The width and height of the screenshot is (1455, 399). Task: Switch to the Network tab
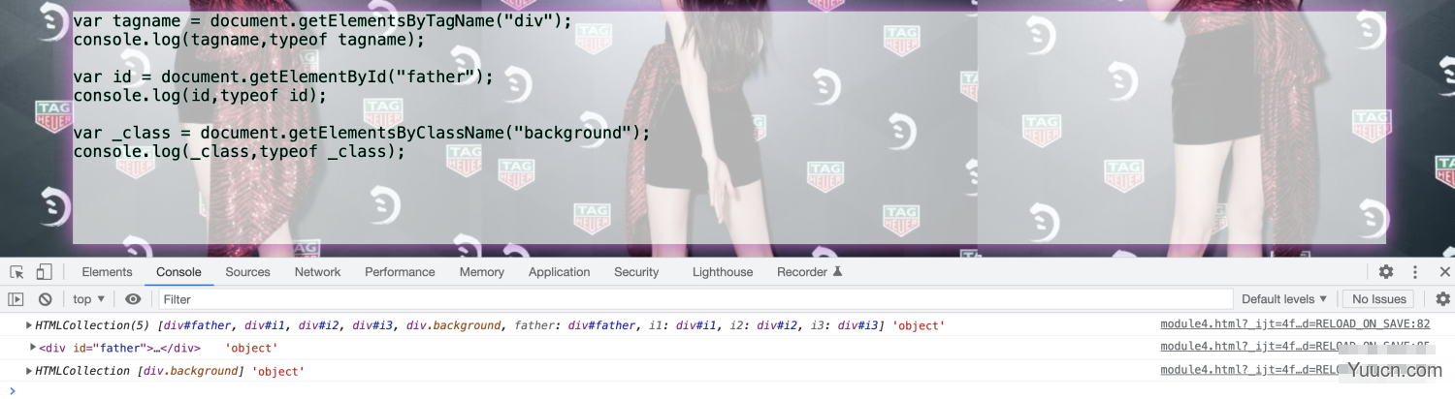[x=317, y=272]
